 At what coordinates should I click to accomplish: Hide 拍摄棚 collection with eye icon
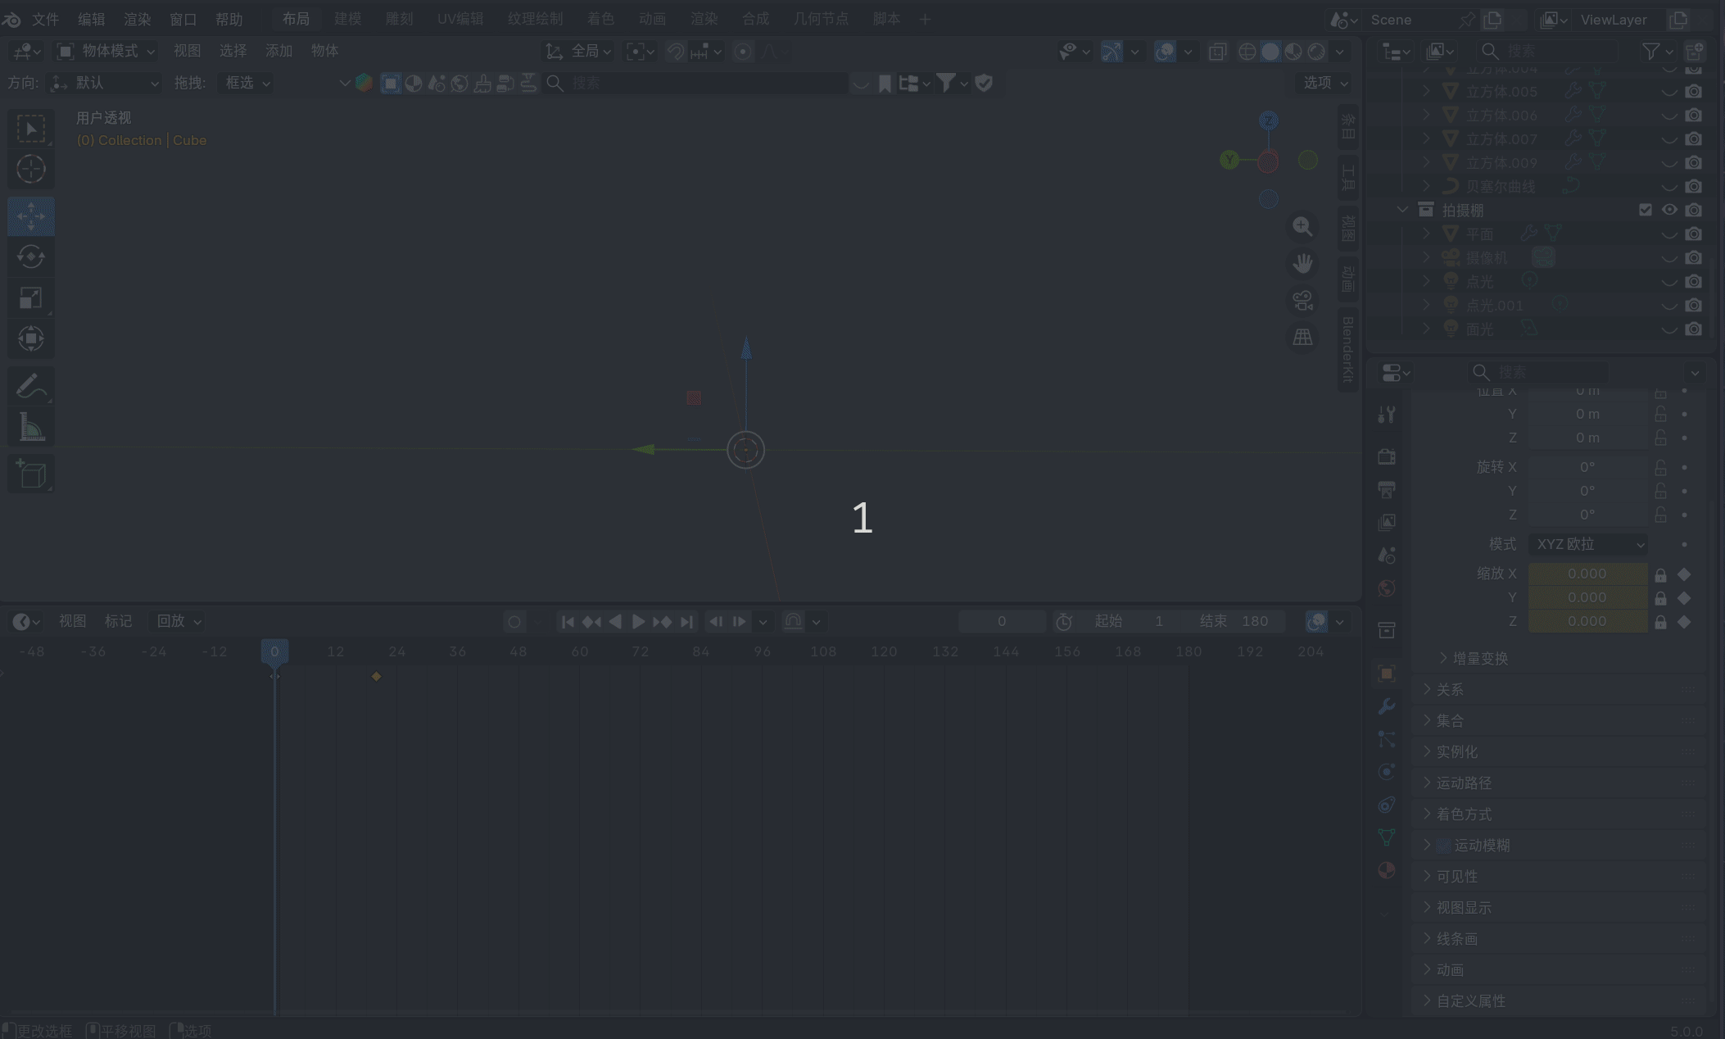pos(1669,210)
